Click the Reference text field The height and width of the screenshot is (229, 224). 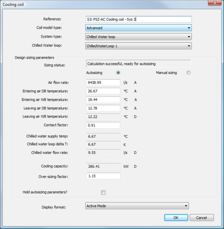point(138,19)
